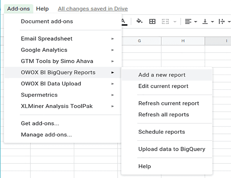
Task: Click the fill color paint bucket icon
Action: (139, 21)
